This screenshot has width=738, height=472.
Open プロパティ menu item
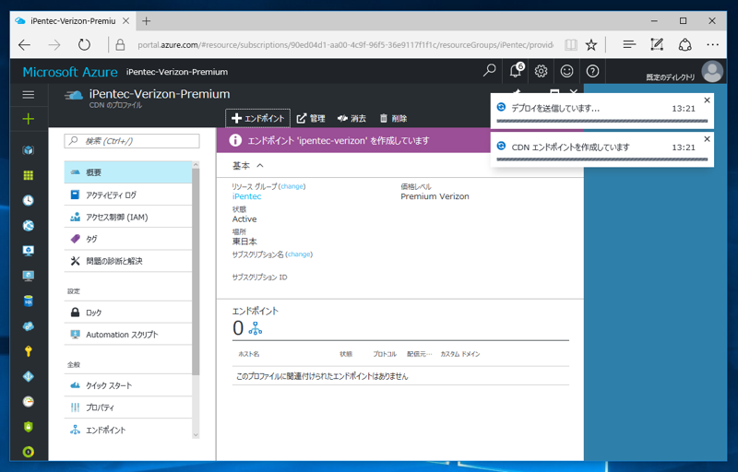[x=128, y=407]
